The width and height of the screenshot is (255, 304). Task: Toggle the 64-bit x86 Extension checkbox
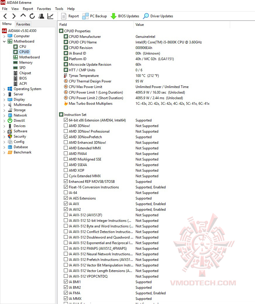click(66, 120)
